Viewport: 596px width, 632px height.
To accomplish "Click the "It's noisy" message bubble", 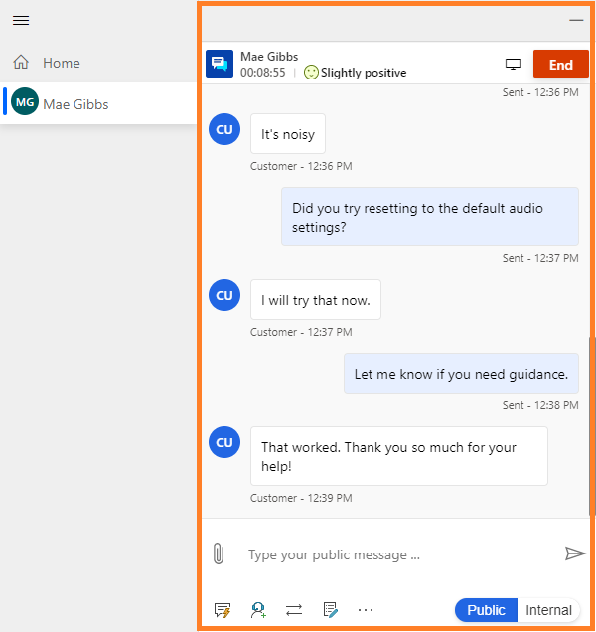I will [x=288, y=134].
